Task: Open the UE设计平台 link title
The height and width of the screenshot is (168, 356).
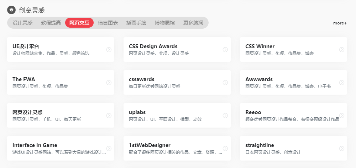Action: (26, 46)
